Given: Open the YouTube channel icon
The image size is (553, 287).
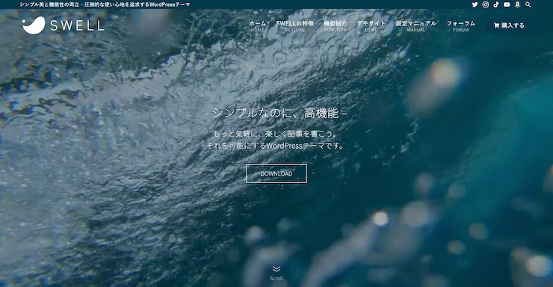Looking at the screenshot, I should click(x=507, y=4).
